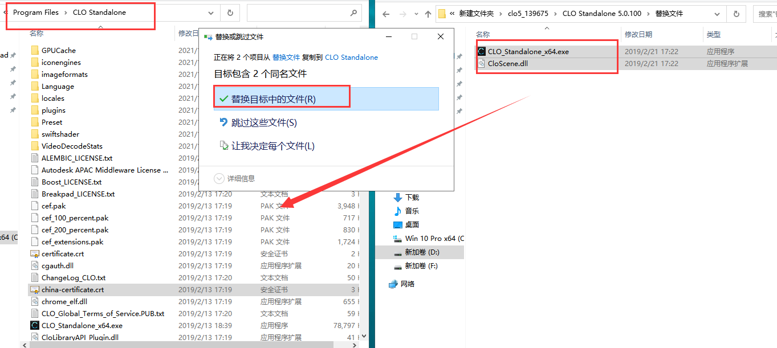Click the search field in right window
Screen dimensions: 777x348
[765, 14]
